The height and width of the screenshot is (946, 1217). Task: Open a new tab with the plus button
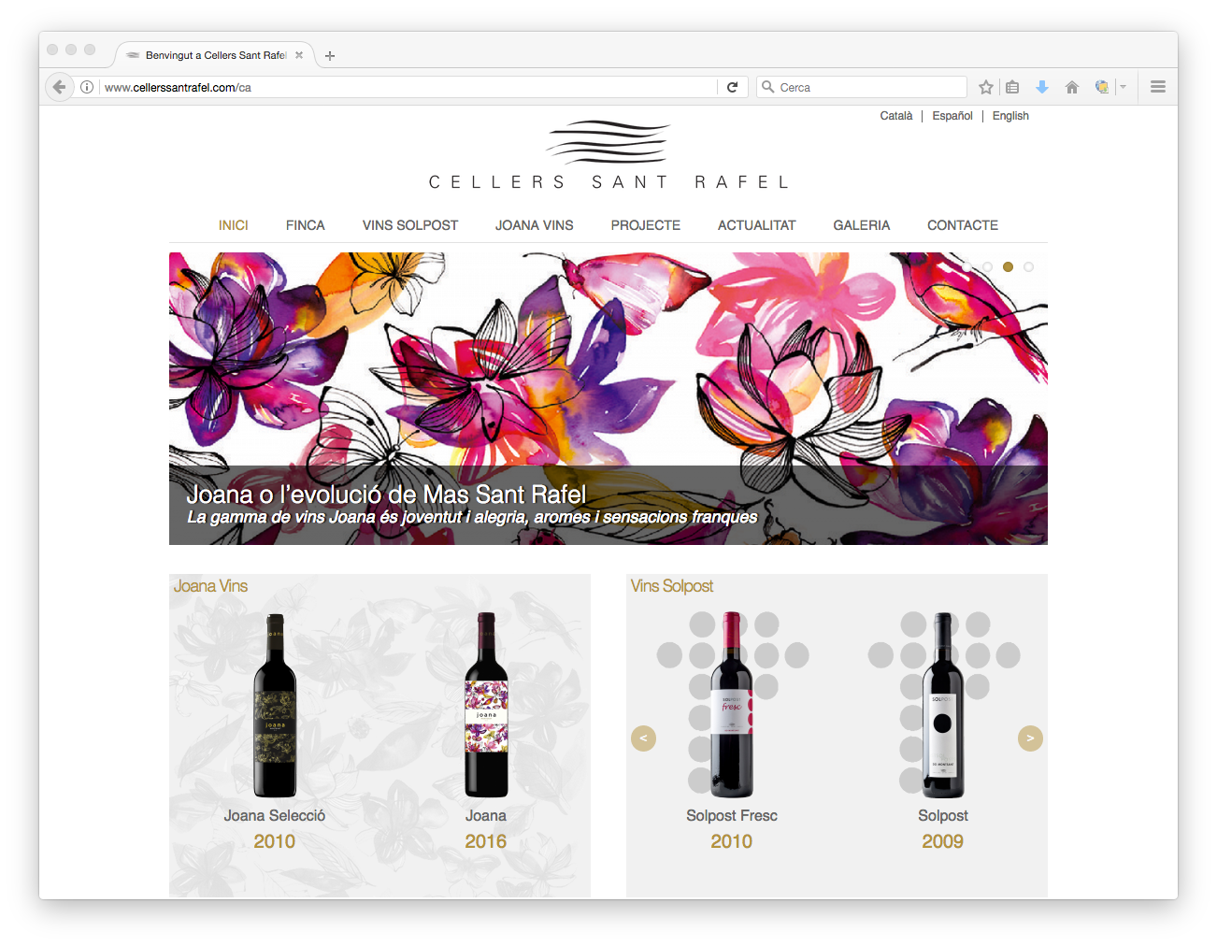[330, 56]
